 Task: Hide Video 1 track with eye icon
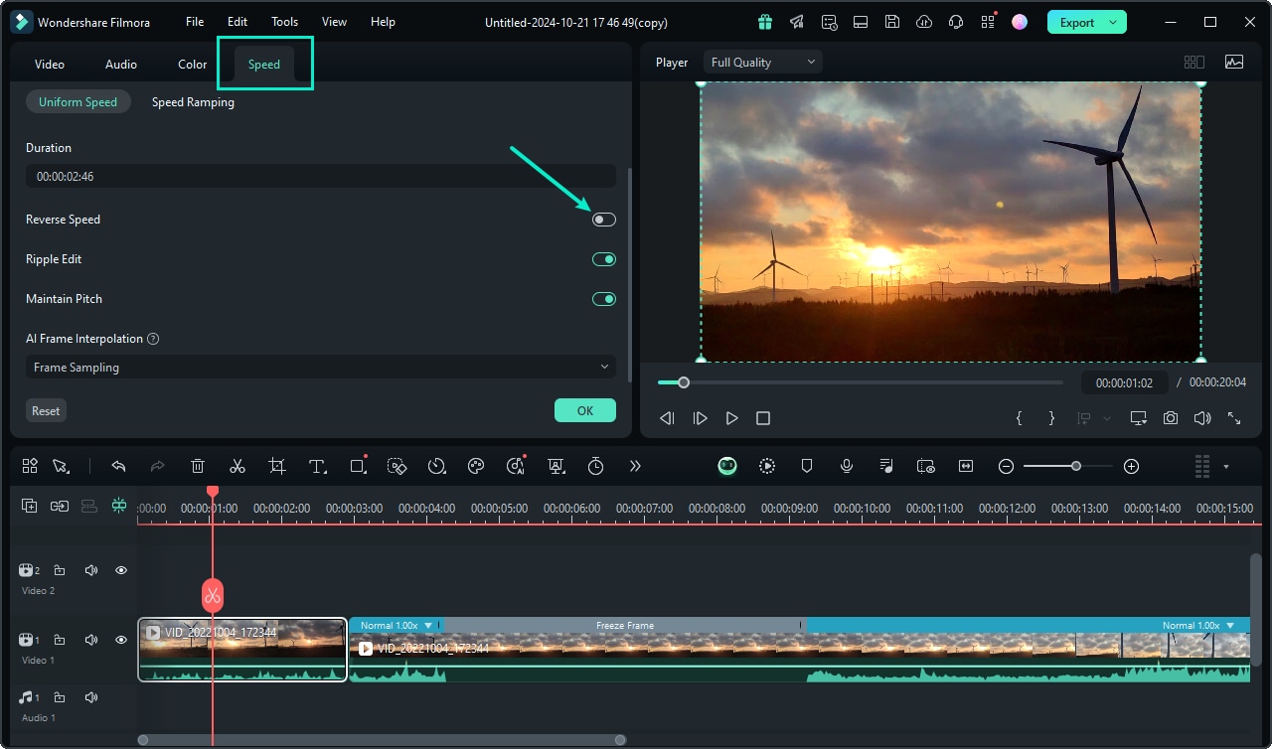click(121, 640)
